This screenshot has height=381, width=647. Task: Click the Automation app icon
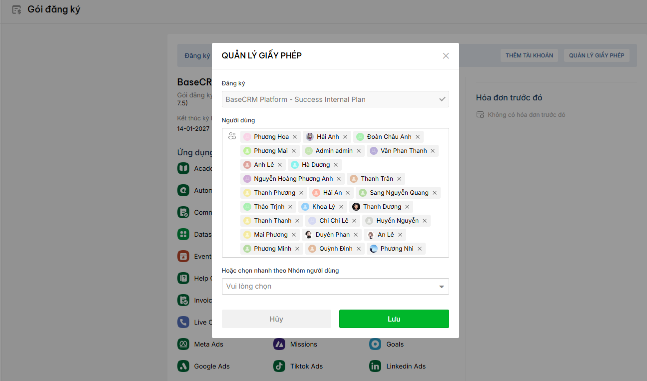coord(183,190)
